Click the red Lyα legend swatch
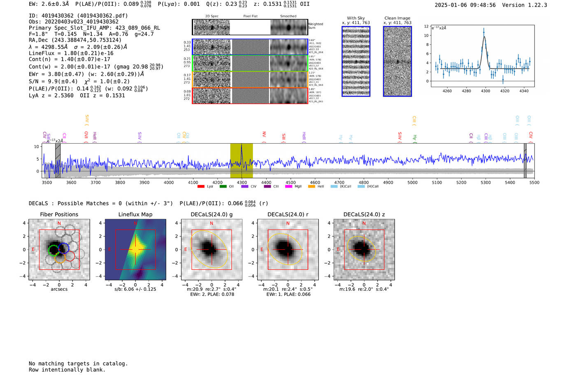 (x=201, y=187)
